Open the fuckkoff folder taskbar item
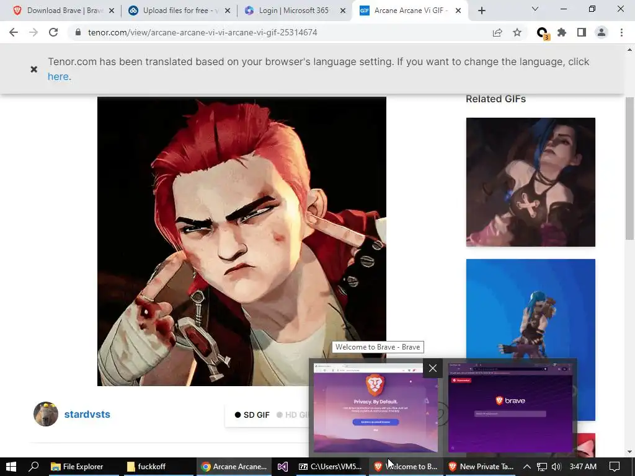Viewport: 635px width, 476px height. click(x=159, y=467)
